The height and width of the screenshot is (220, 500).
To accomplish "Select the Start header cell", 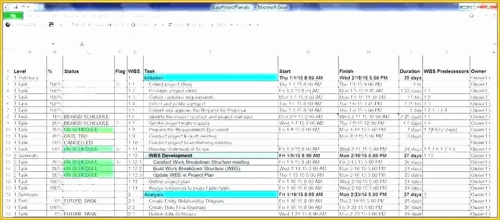I will coord(308,71).
